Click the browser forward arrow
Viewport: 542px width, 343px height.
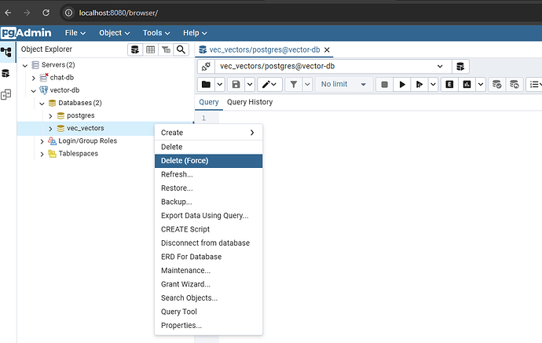(x=27, y=13)
